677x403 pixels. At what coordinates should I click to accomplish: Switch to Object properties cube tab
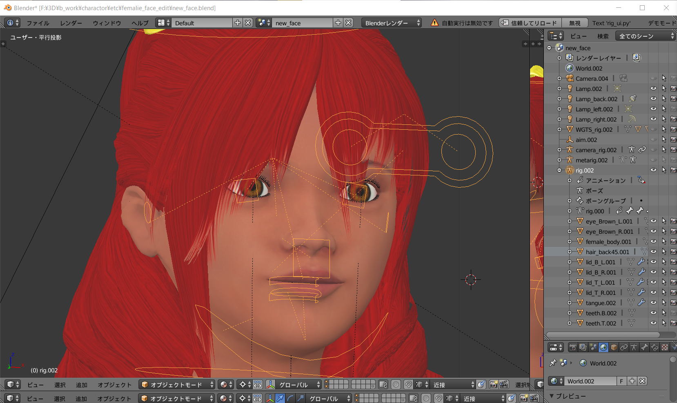pos(614,348)
